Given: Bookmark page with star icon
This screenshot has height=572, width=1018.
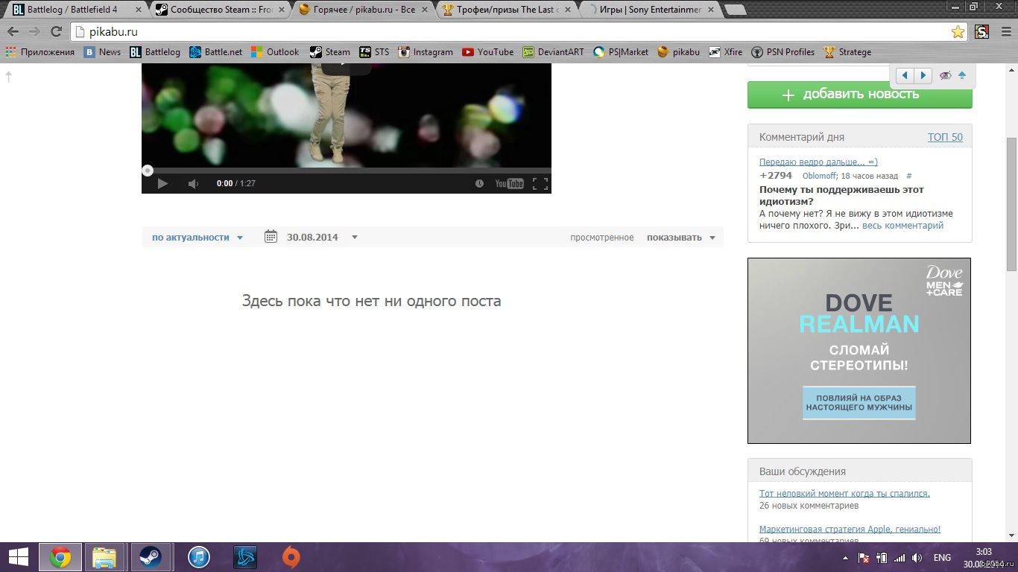Looking at the screenshot, I should click(x=958, y=32).
